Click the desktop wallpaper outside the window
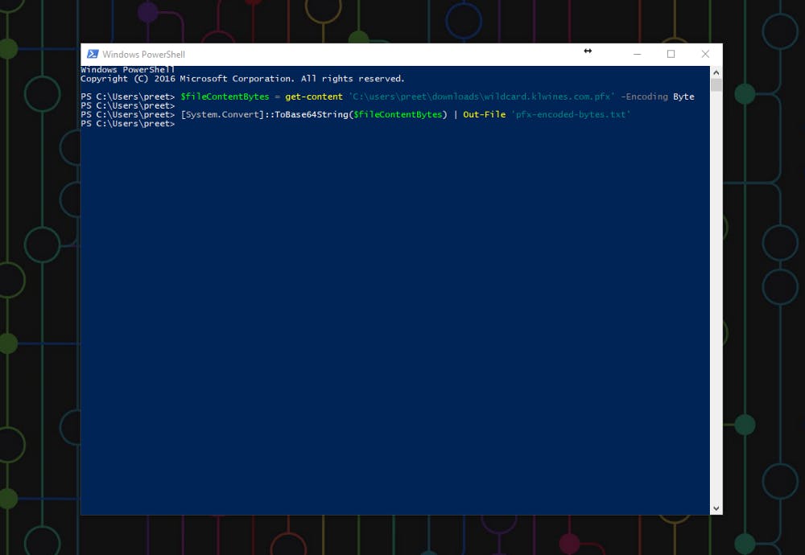The width and height of the screenshot is (805, 555). pos(40,322)
